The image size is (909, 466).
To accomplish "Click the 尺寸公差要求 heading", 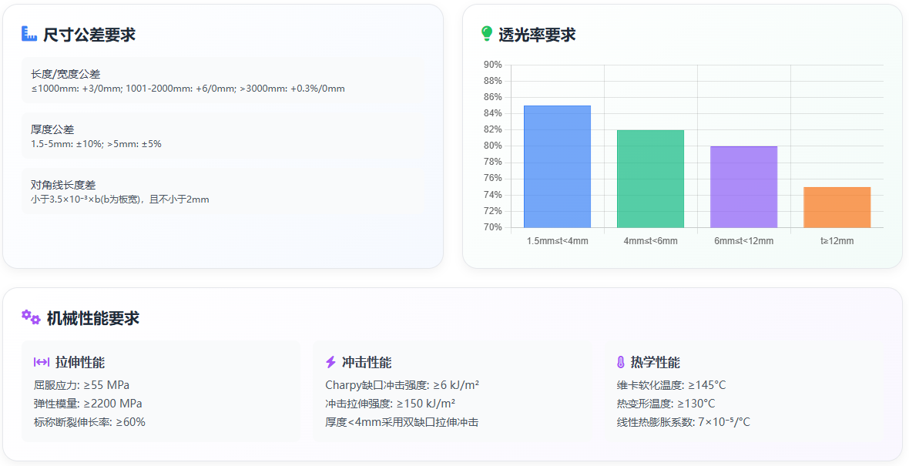I will [x=89, y=35].
